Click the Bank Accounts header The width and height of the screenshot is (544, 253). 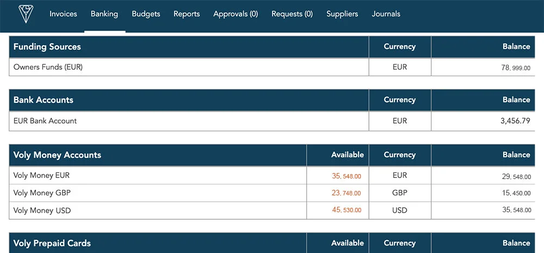44,100
